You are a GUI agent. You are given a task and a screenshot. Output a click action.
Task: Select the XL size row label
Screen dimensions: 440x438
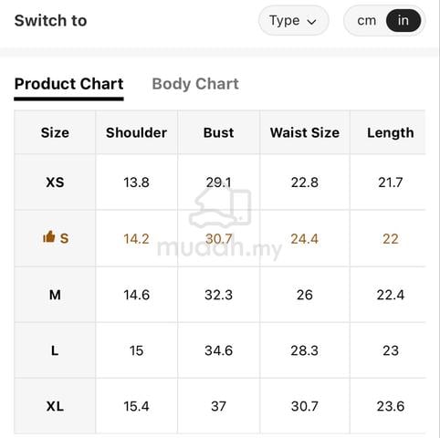55,406
